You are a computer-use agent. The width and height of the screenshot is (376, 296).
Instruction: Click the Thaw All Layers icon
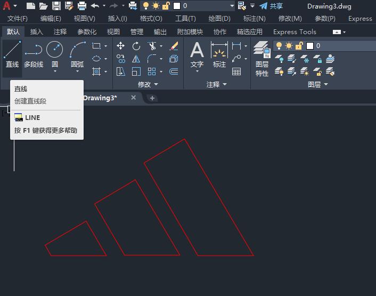point(305,71)
